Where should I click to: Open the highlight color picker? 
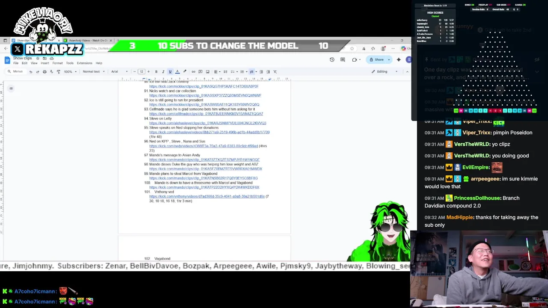click(x=185, y=72)
